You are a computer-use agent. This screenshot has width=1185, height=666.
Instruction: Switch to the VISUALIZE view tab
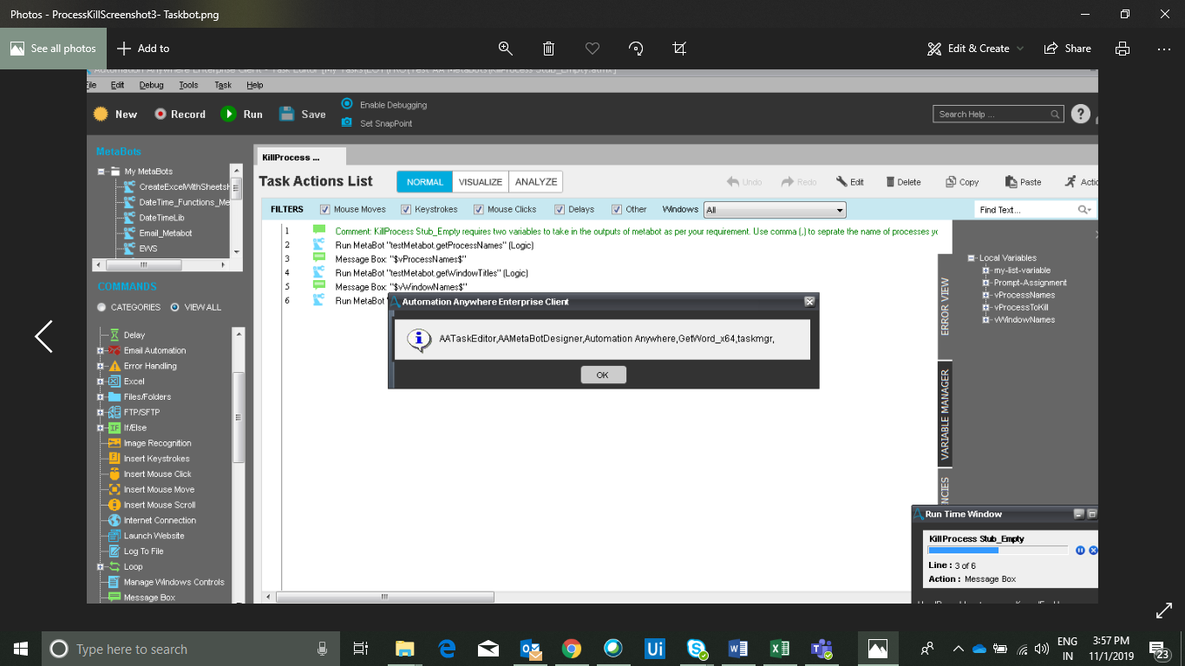point(481,182)
